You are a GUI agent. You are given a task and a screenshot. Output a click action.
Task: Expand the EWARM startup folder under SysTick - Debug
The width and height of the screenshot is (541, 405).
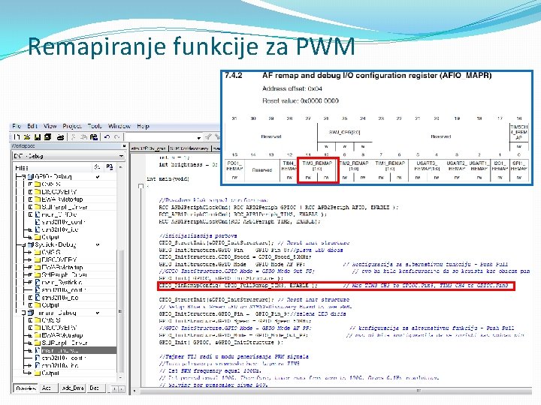click(x=30, y=267)
